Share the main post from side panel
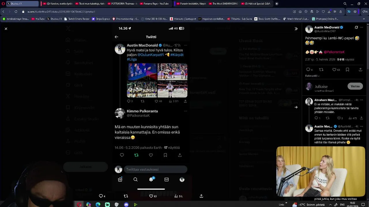This screenshot has height=207, width=369. [360, 70]
